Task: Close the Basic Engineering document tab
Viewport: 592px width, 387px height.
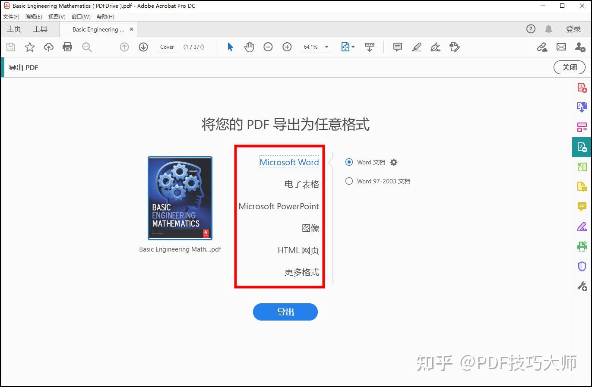Action: pos(131,29)
